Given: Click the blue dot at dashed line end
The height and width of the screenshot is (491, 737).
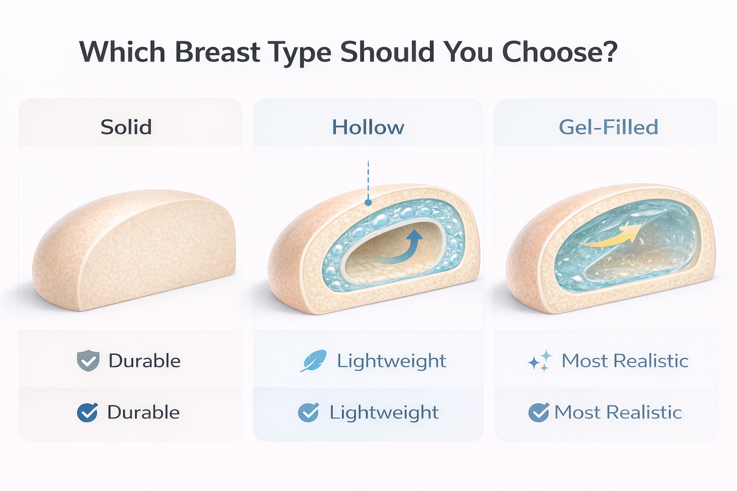Looking at the screenshot, I should 368,202.
